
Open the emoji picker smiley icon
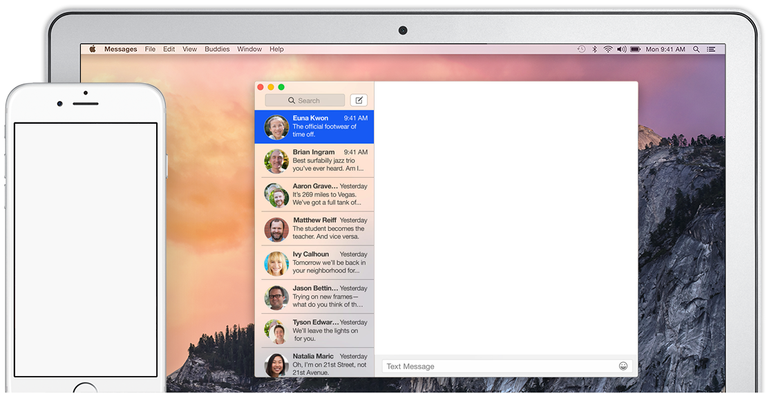(623, 366)
